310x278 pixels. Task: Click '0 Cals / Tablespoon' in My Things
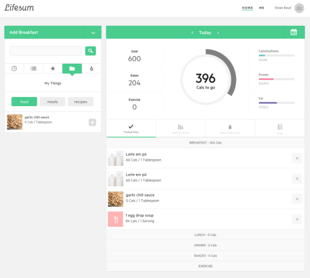pos(38,122)
